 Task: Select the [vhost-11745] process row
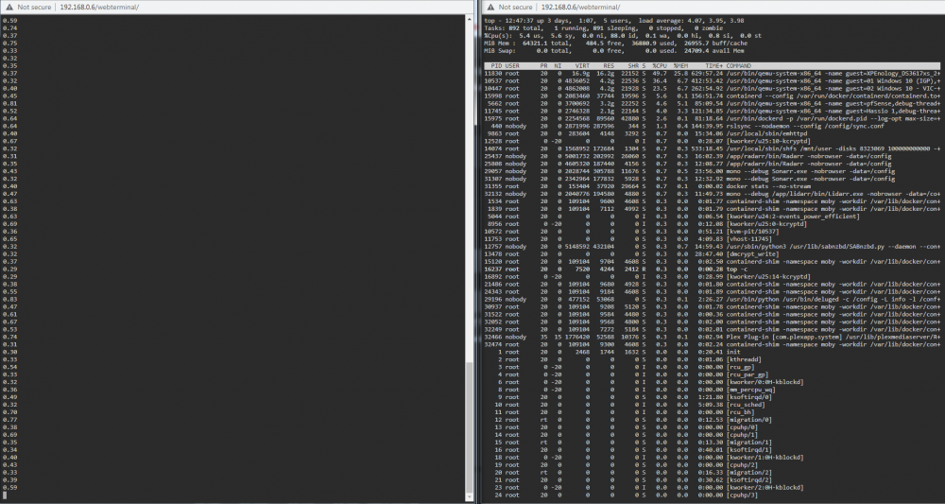[x=712, y=238]
